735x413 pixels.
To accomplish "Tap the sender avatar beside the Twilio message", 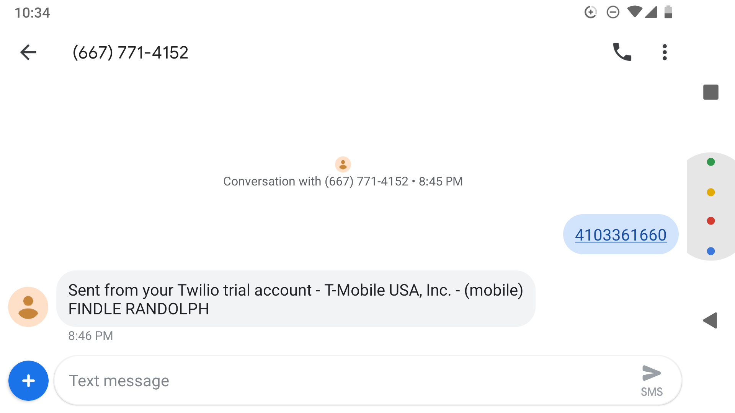I will click(28, 307).
